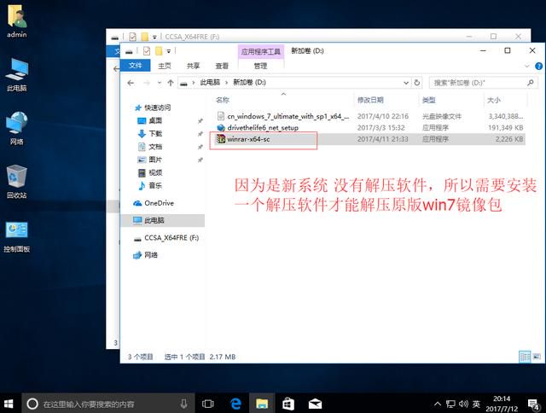This screenshot has width=546, height=413.
Task: Open 回收站 recycle bin icon
Action: tap(16, 182)
